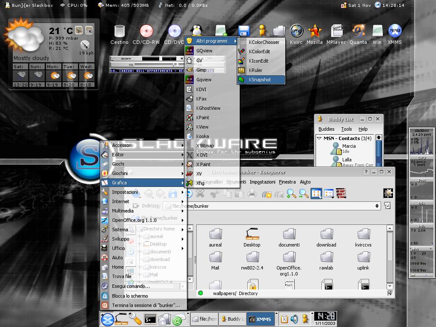The height and width of the screenshot is (327, 436).
Task: Click Termina la sessione di "bunker"
Action: tap(143, 305)
